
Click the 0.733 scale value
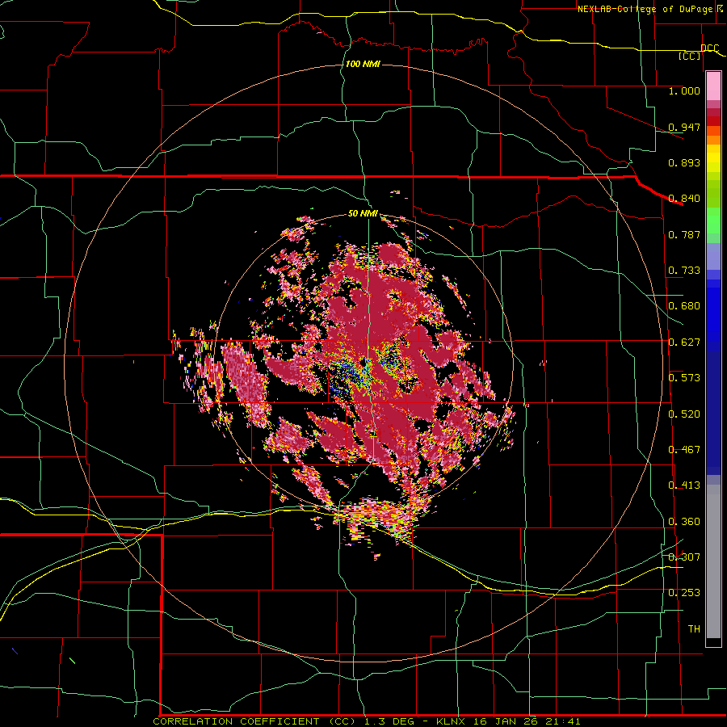pyautogui.click(x=684, y=271)
